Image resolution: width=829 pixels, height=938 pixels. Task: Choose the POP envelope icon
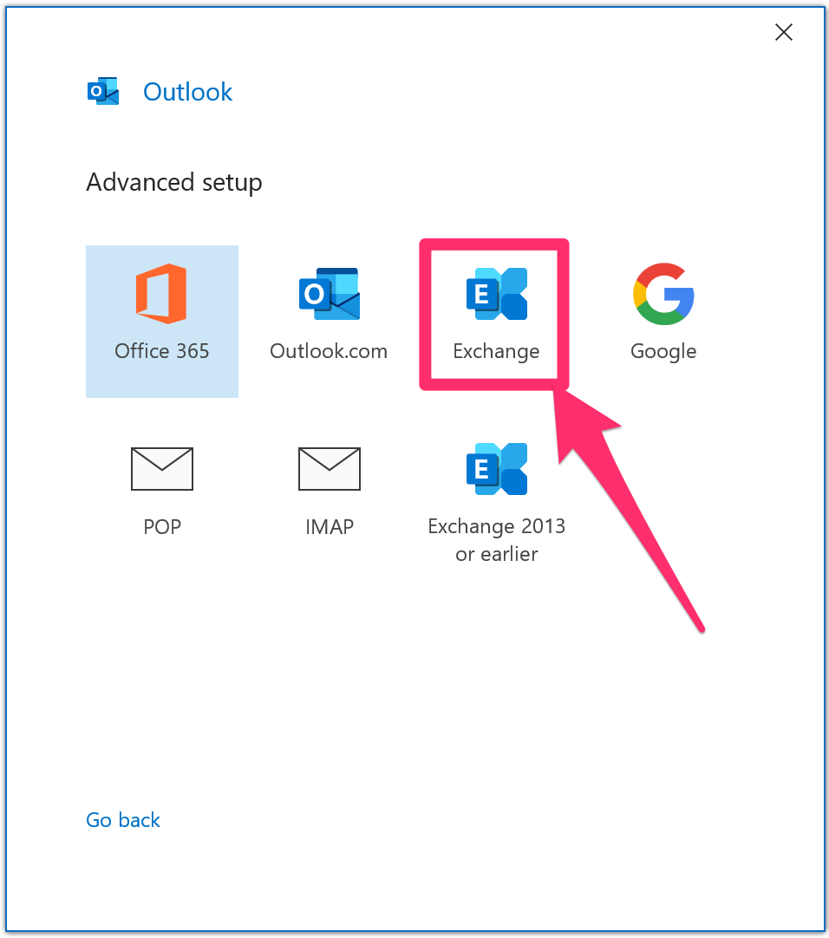coord(162,469)
